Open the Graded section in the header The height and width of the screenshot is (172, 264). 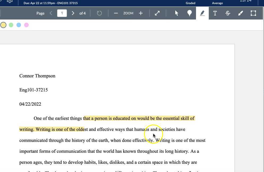pyautogui.click(x=190, y=3)
